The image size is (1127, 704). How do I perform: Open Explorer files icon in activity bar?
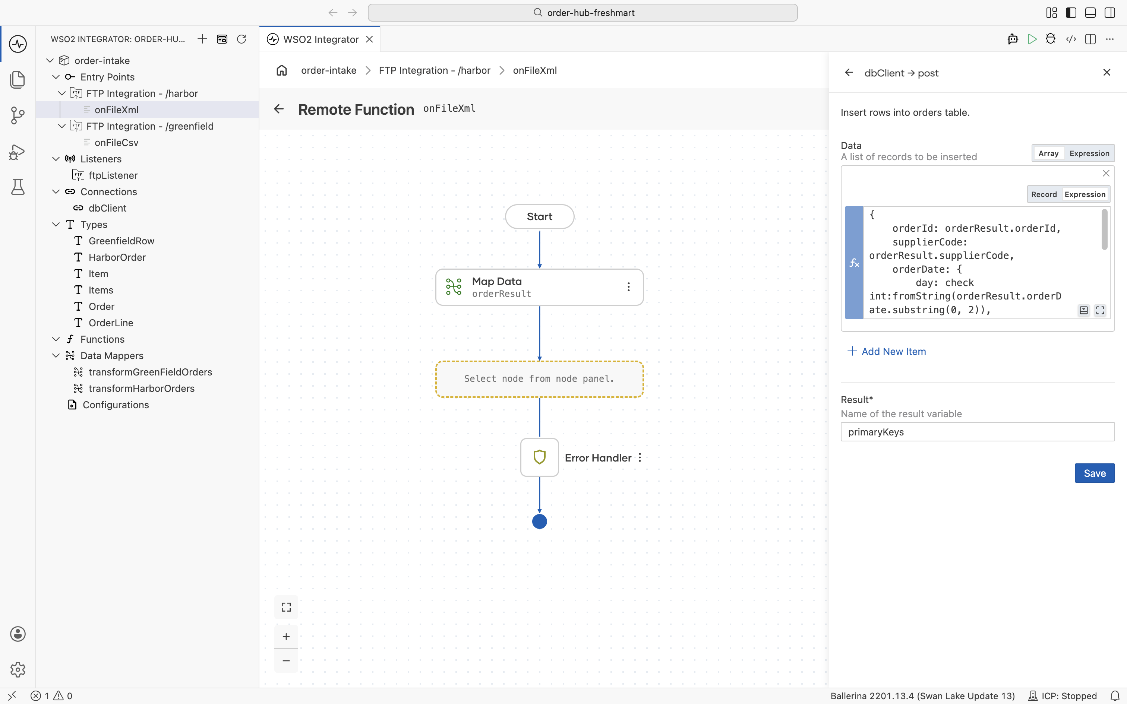(x=18, y=80)
